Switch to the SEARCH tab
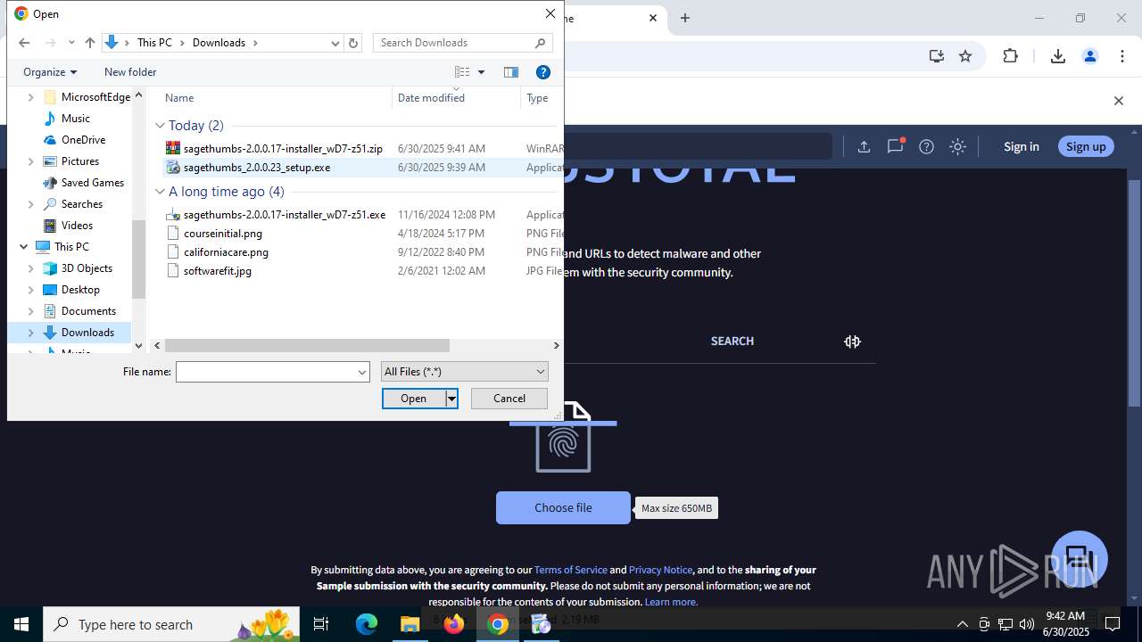The width and height of the screenshot is (1142, 642). [x=732, y=342]
